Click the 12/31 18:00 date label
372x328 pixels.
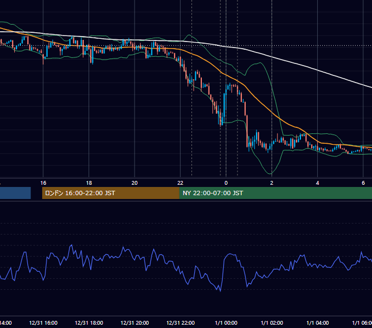89,323
